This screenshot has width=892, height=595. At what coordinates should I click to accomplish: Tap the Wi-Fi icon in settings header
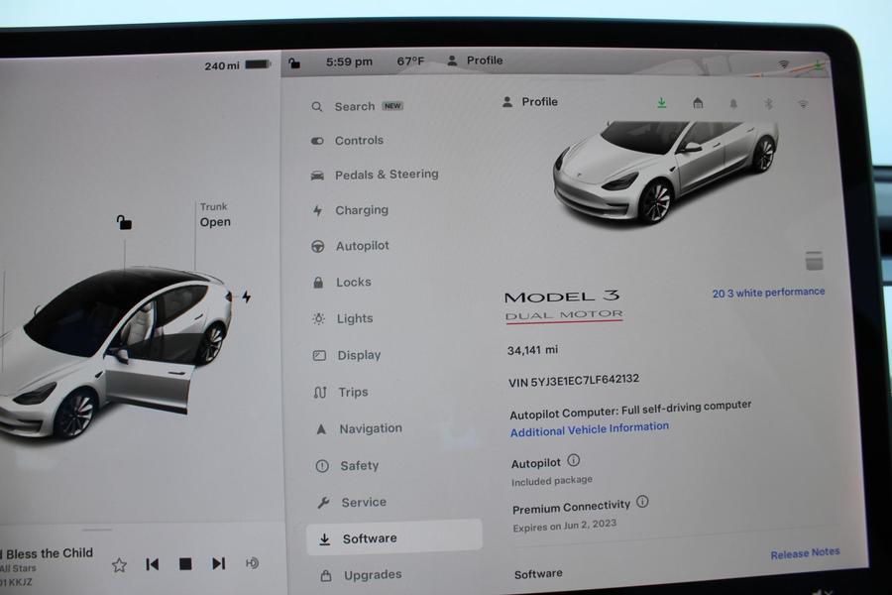(x=803, y=103)
